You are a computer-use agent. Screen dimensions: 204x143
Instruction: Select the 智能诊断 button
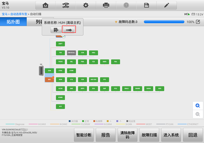tap(84, 135)
